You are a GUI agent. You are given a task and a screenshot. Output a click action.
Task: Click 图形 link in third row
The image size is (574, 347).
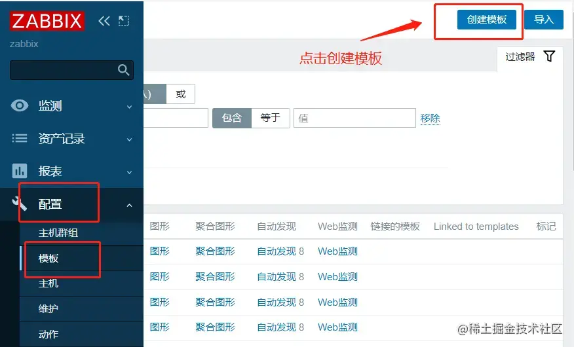160,302
